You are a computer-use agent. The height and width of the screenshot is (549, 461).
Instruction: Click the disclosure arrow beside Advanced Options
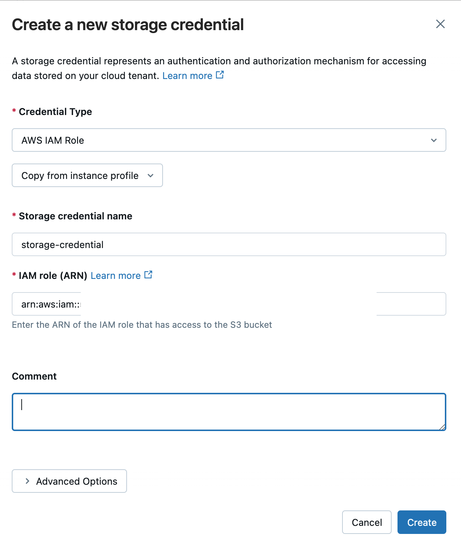tap(27, 481)
